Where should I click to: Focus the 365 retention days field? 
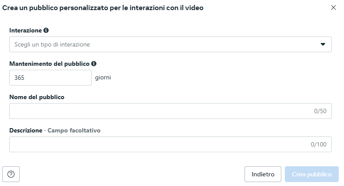[x=50, y=78]
